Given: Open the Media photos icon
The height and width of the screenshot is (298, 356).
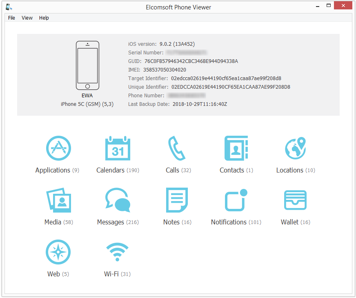Looking at the screenshot, I should tap(59, 200).
